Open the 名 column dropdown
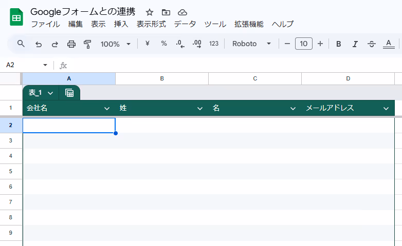Viewport: 402px width, 246px height. [293, 109]
